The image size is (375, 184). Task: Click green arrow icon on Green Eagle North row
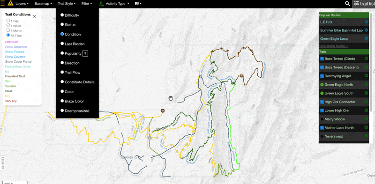coord(366,85)
